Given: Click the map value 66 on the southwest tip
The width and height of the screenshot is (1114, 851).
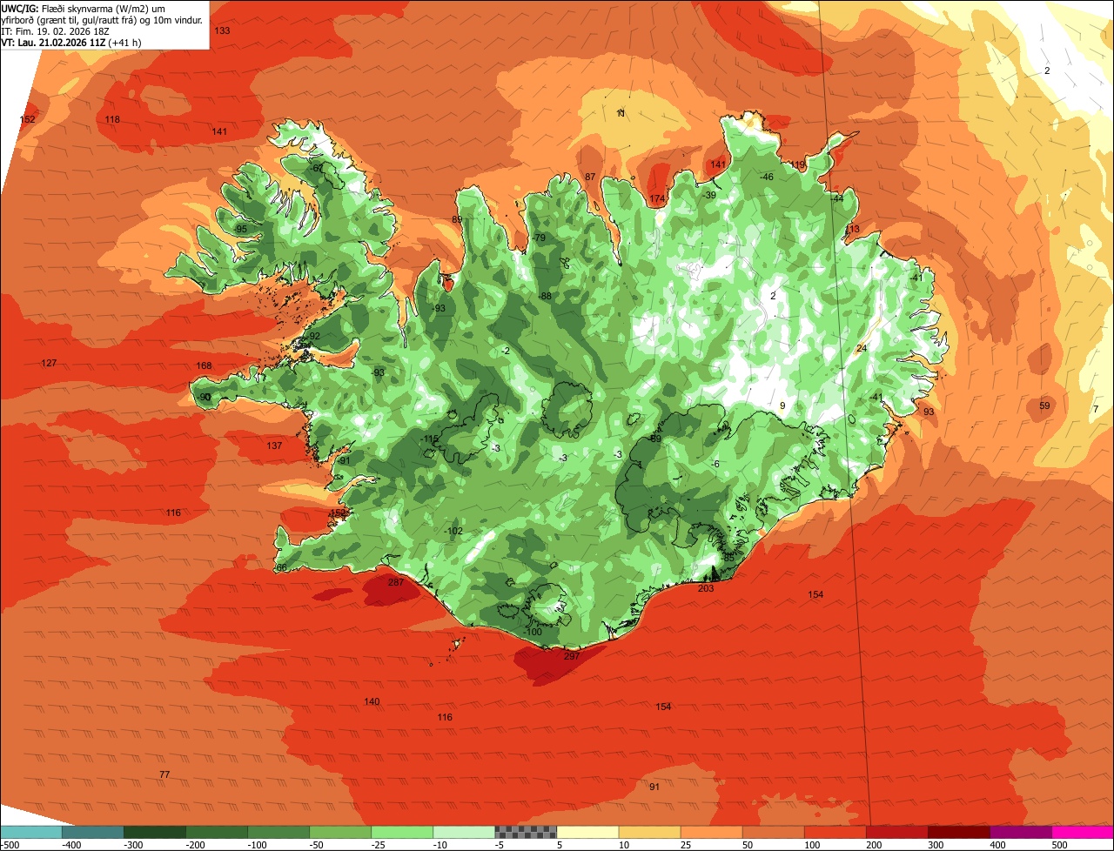Looking at the screenshot, I should pyautogui.click(x=281, y=567).
